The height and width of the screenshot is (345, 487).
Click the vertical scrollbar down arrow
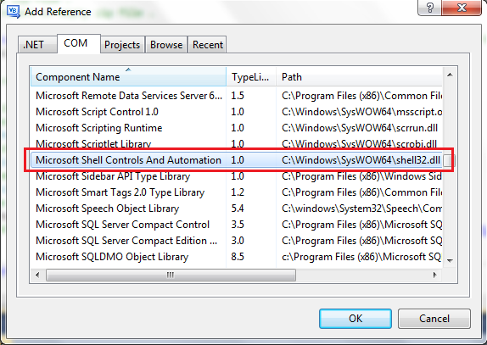450,260
